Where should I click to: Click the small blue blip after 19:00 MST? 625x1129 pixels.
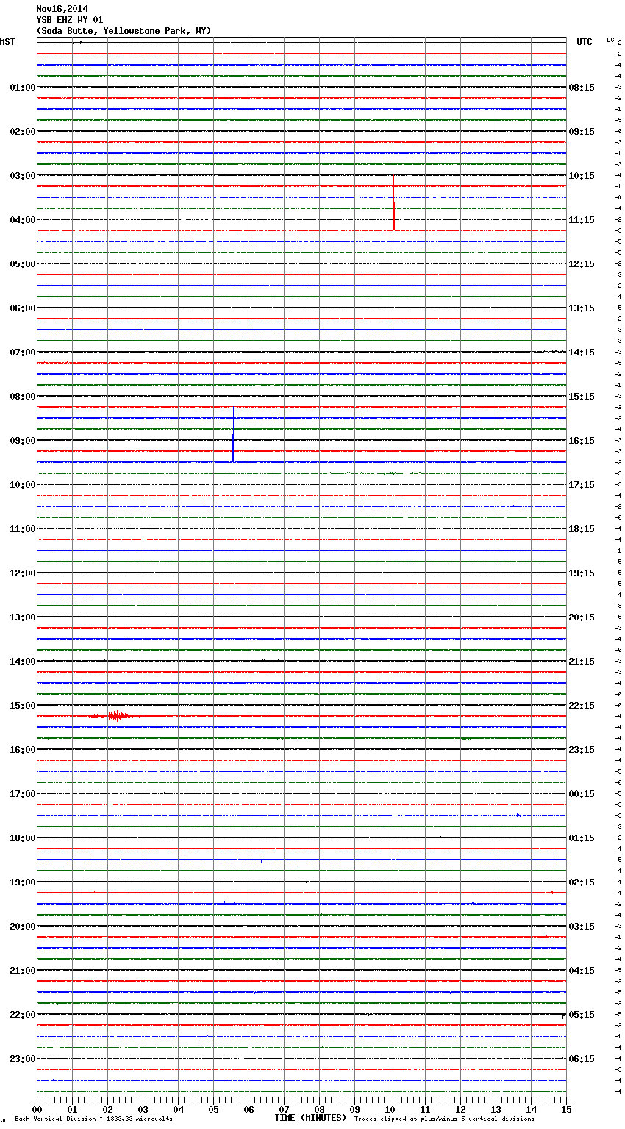pyautogui.click(x=224, y=902)
